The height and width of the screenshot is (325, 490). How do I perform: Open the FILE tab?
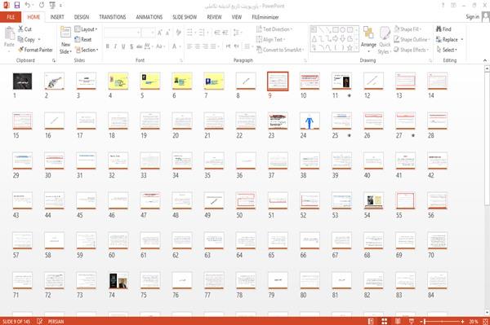pyautogui.click(x=11, y=17)
